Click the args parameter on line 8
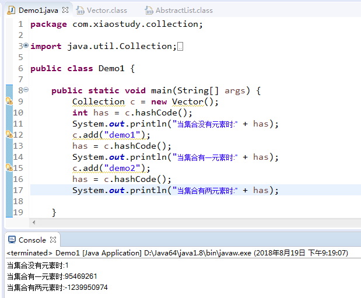The height and width of the screenshot is (298, 361). pos(235,90)
